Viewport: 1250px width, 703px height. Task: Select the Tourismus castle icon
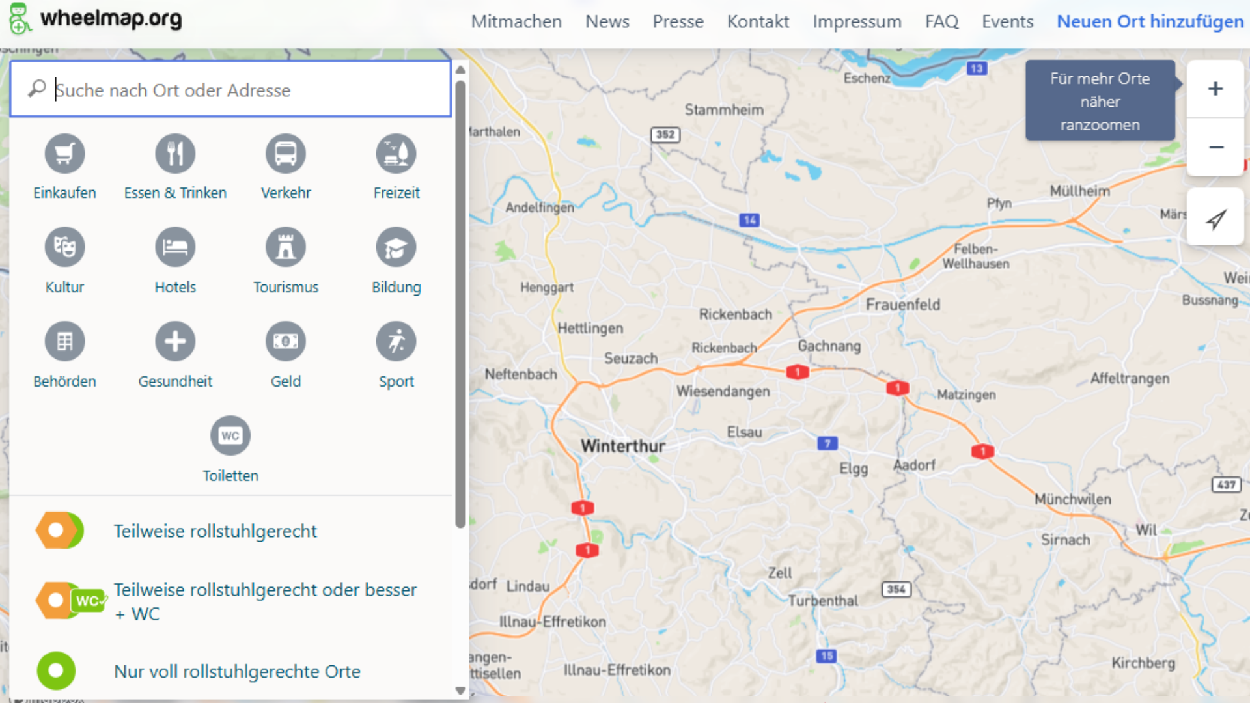(286, 247)
